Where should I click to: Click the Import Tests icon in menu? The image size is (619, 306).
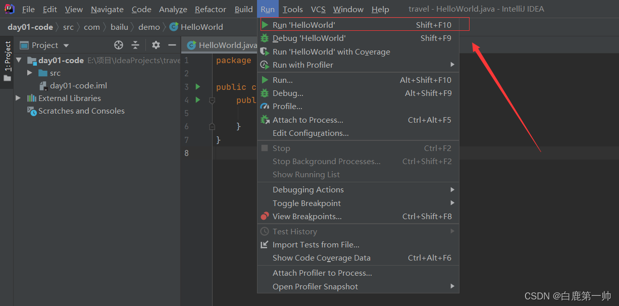point(265,244)
